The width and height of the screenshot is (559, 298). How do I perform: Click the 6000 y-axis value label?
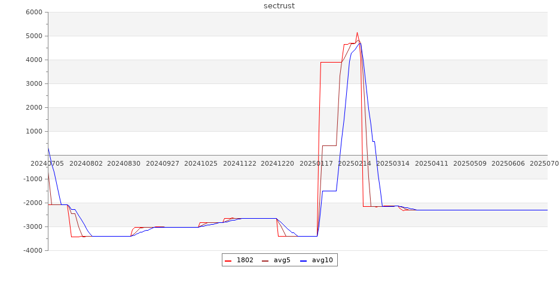tap(34, 13)
